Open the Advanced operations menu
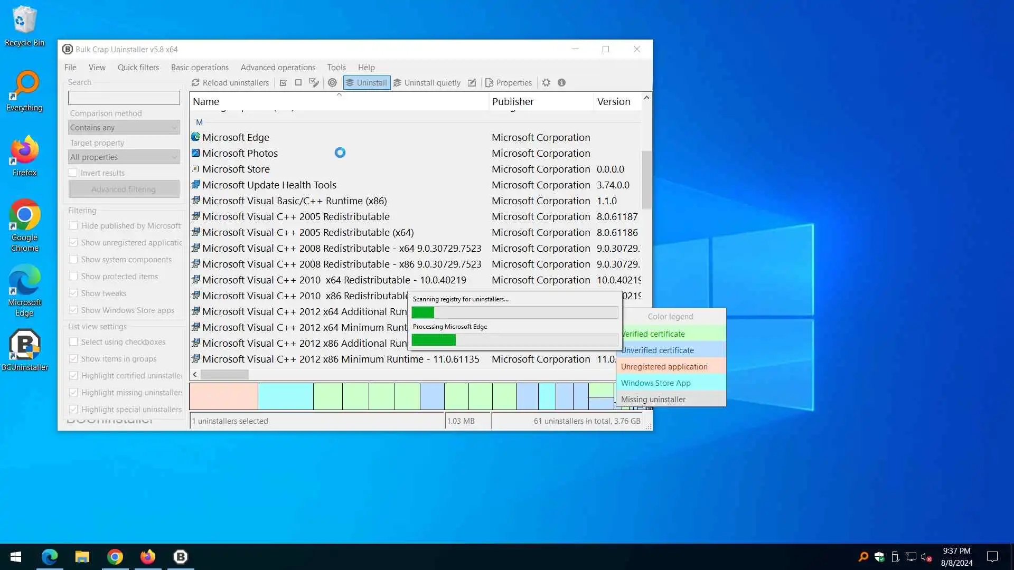Image resolution: width=1014 pixels, height=570 pixels. pyautogui.click(x=278, y=68)
